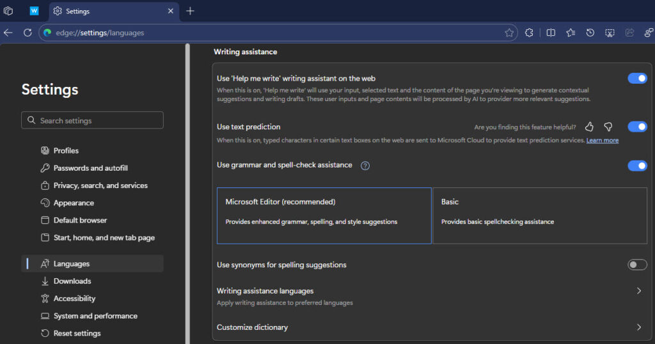Click the Languages icon in sidebar
This screenshot has width=655, height=344.
point(45,263)
